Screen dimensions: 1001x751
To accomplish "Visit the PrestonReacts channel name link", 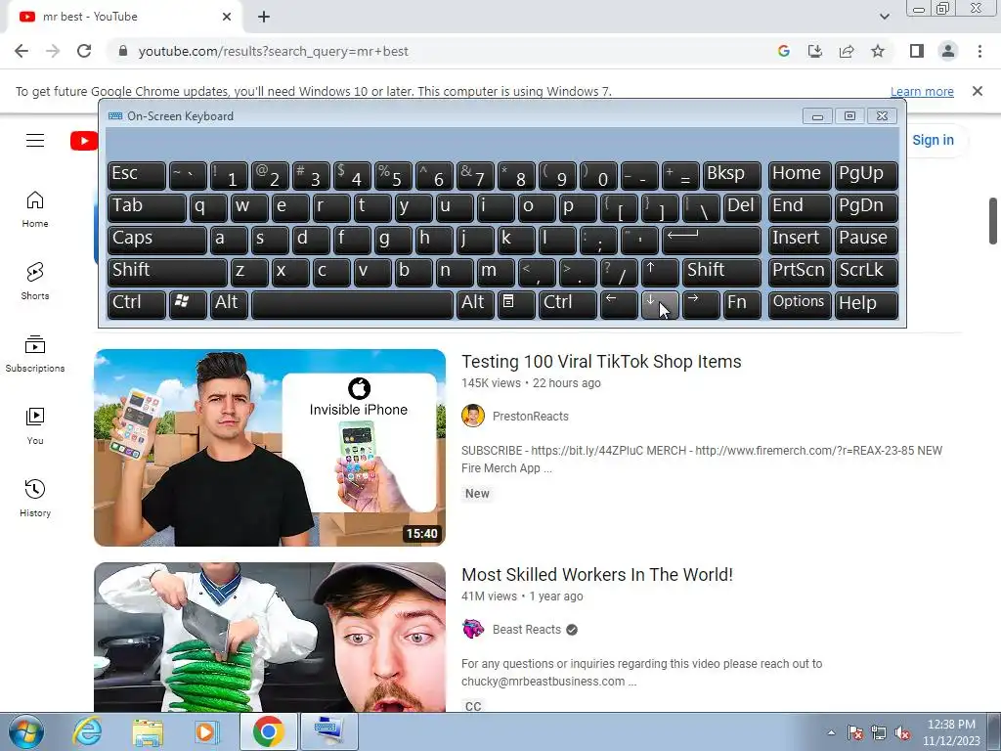I will tap(531, 417).
